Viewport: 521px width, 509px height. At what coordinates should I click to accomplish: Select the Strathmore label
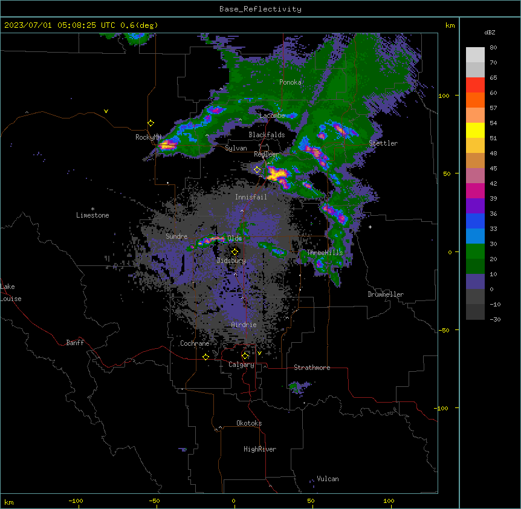[x=312, y=368]
